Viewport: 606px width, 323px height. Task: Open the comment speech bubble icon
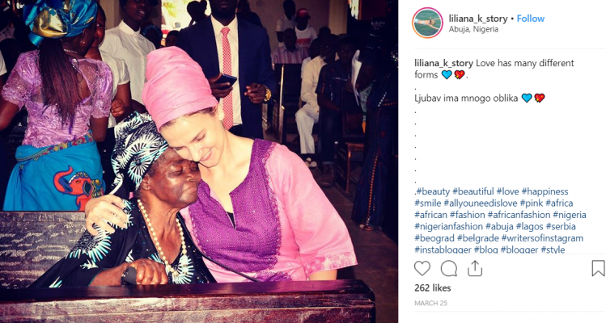(449, 268)
